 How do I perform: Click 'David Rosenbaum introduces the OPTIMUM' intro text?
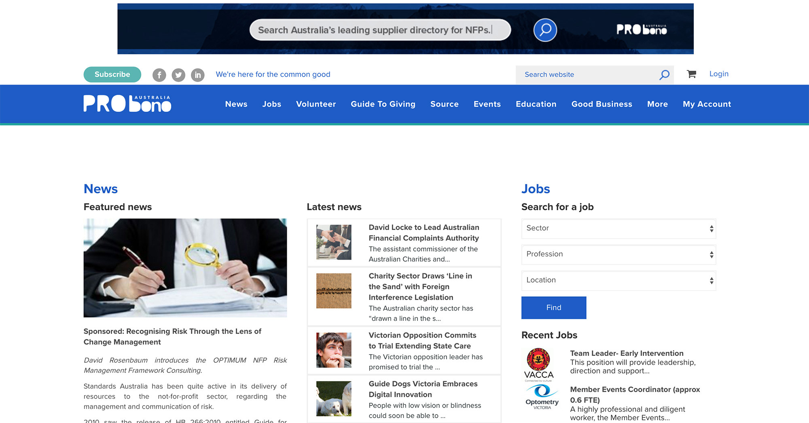click(x=185, y=365)
